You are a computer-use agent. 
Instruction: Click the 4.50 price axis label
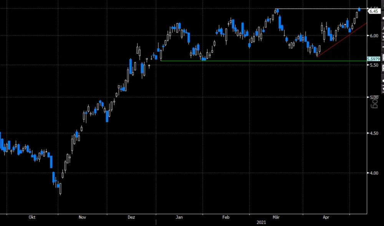(374, 133)
